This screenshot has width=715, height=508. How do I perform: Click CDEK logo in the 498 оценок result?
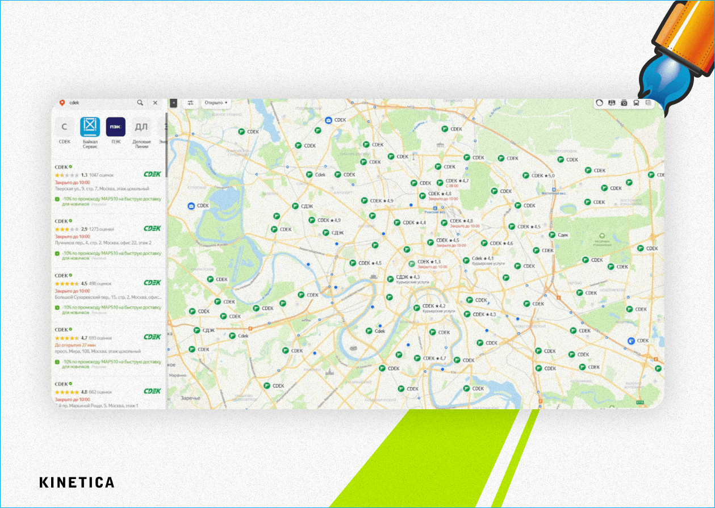(x=152, y=283)
